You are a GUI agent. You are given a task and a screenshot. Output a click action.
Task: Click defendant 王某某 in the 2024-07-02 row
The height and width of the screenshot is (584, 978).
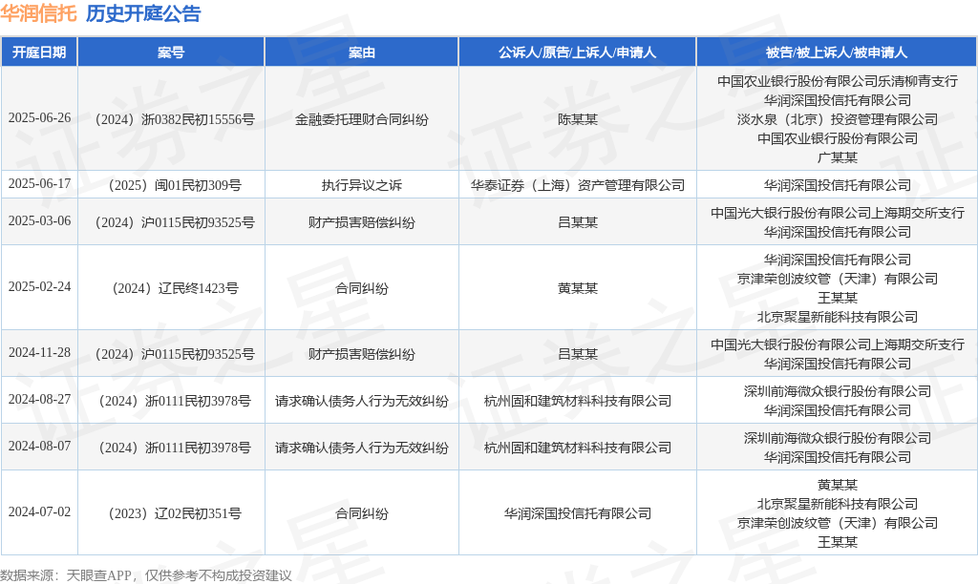click(x=837, y=542)
